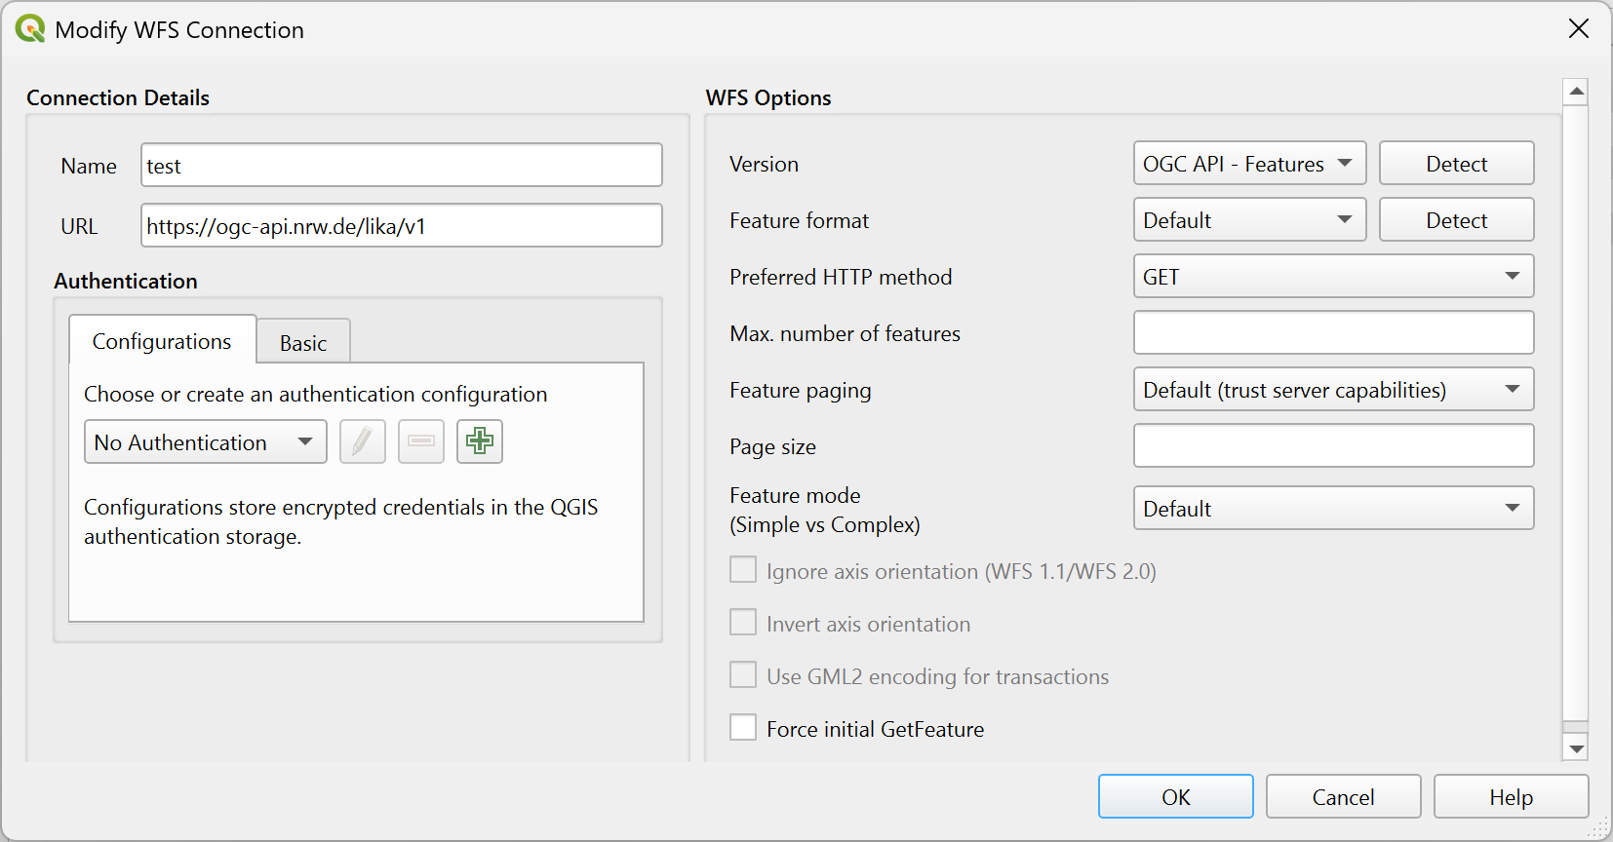
Task: Enable Force initial GetFeature checkbox
Action: point(743,728)
